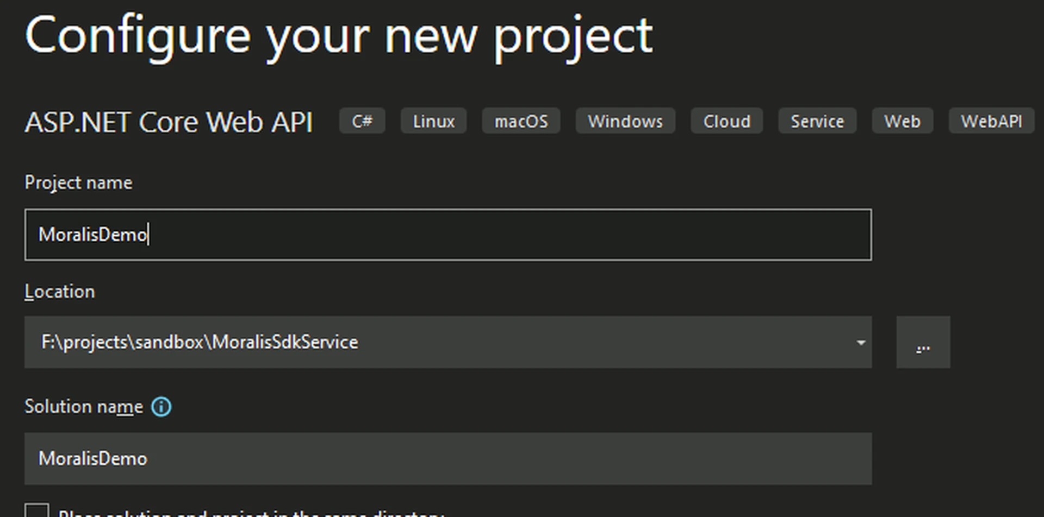Select the macOS tag
The width and height of the screenshot is (1044, 517).
point(521,121)
